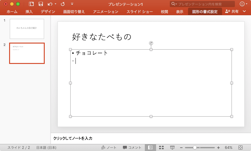The width and height of the screenshot is (251, 151).
Task: Click the zoom in plus button
Action: tap(218, 148)
